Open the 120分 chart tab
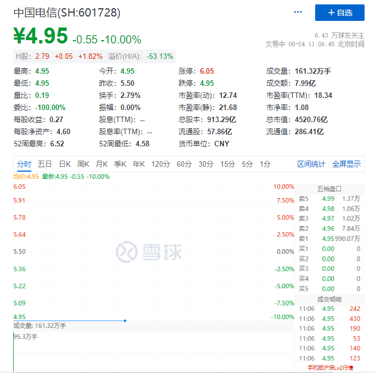Viewport: 375px width, 373px height. point(161,164)
